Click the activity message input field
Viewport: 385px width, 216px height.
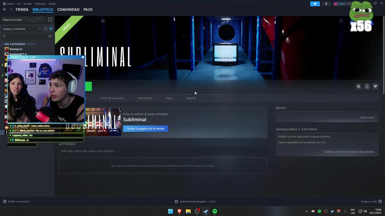(163, 151)
